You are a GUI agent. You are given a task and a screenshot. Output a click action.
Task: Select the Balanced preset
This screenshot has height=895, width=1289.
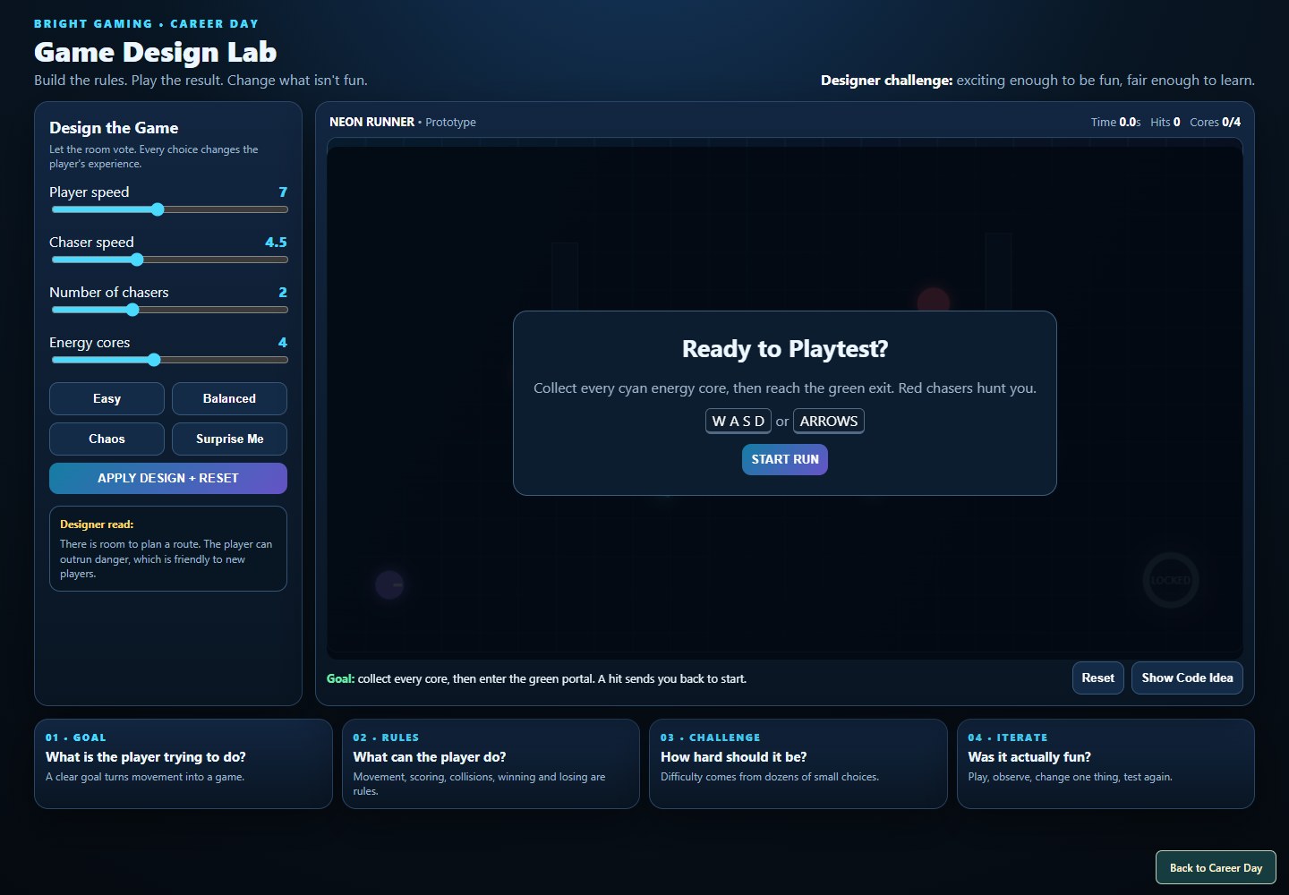pos(229,398)
